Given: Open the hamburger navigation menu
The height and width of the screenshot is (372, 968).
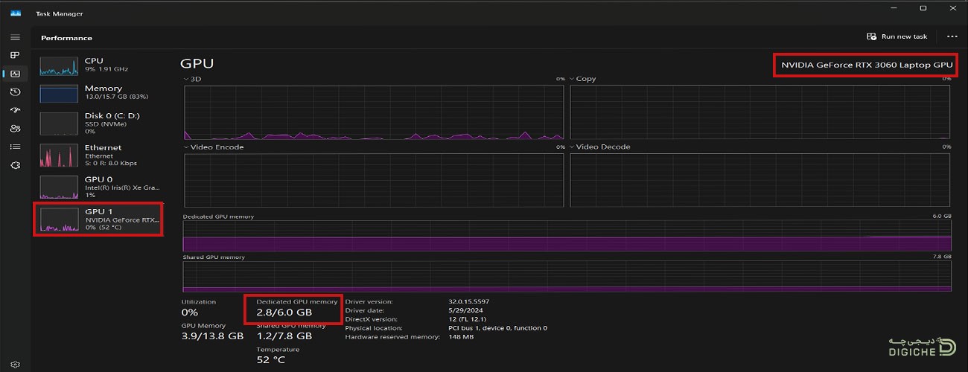Looking at the screenshot, I should (15, 36).
